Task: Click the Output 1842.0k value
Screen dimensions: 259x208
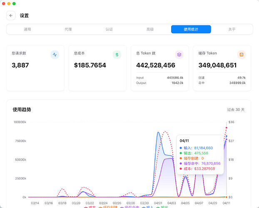Action: pos(177,83)
